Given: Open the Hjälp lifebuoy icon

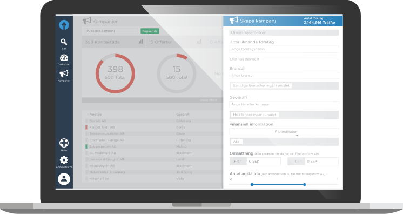Looking at the screenshot, I should coord(64,143).
